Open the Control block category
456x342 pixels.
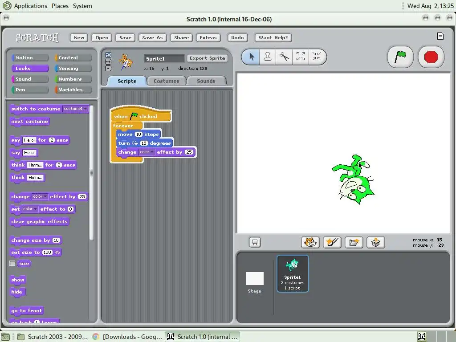pyautogui.click(x=73, y=57)
